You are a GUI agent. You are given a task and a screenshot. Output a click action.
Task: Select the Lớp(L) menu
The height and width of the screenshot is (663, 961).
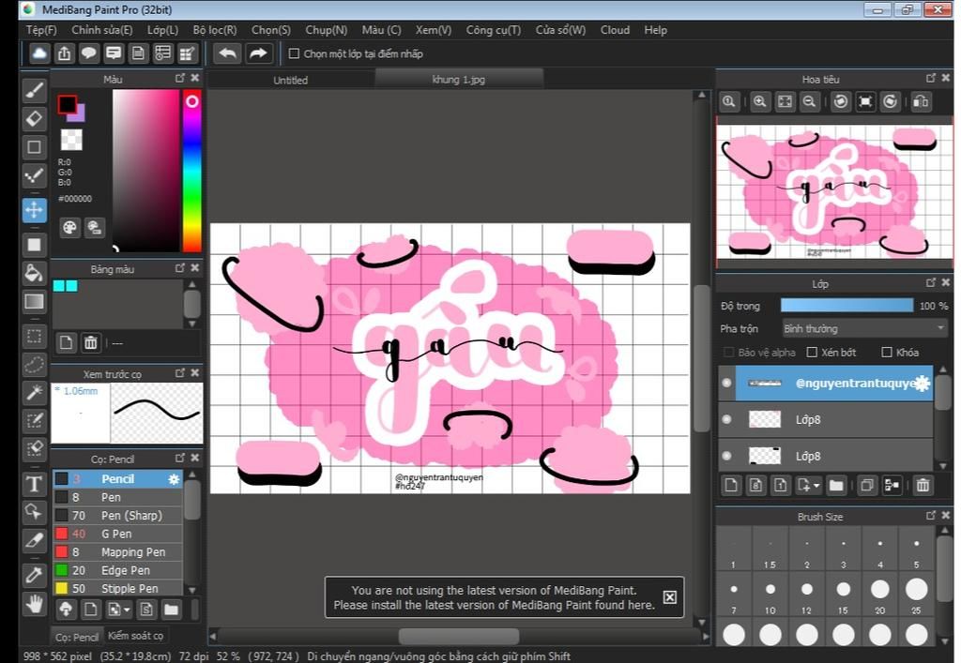click(x=162, y=30)
